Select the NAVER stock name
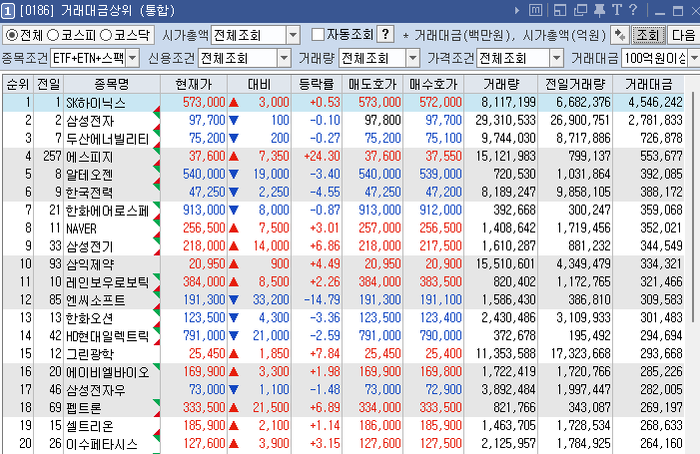Screen dimensions: 700x454 pyautogui.click(x=81, y=228)
